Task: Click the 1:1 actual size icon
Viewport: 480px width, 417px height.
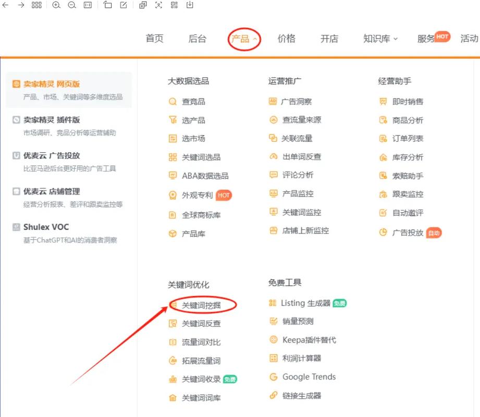Action: click(x=88, y=5)
